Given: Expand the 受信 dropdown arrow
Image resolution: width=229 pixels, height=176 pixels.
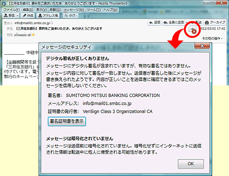Looking at the screenshot, I should [18, 15].
